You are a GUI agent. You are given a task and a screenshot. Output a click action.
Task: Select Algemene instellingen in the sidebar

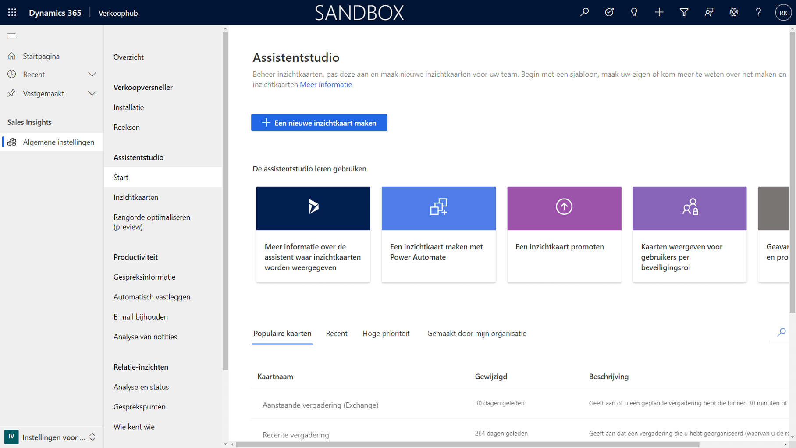pyautogui.click(x=52, y=142)
